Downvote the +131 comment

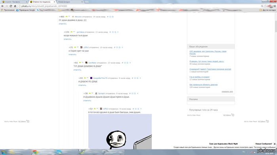point(74,32)
